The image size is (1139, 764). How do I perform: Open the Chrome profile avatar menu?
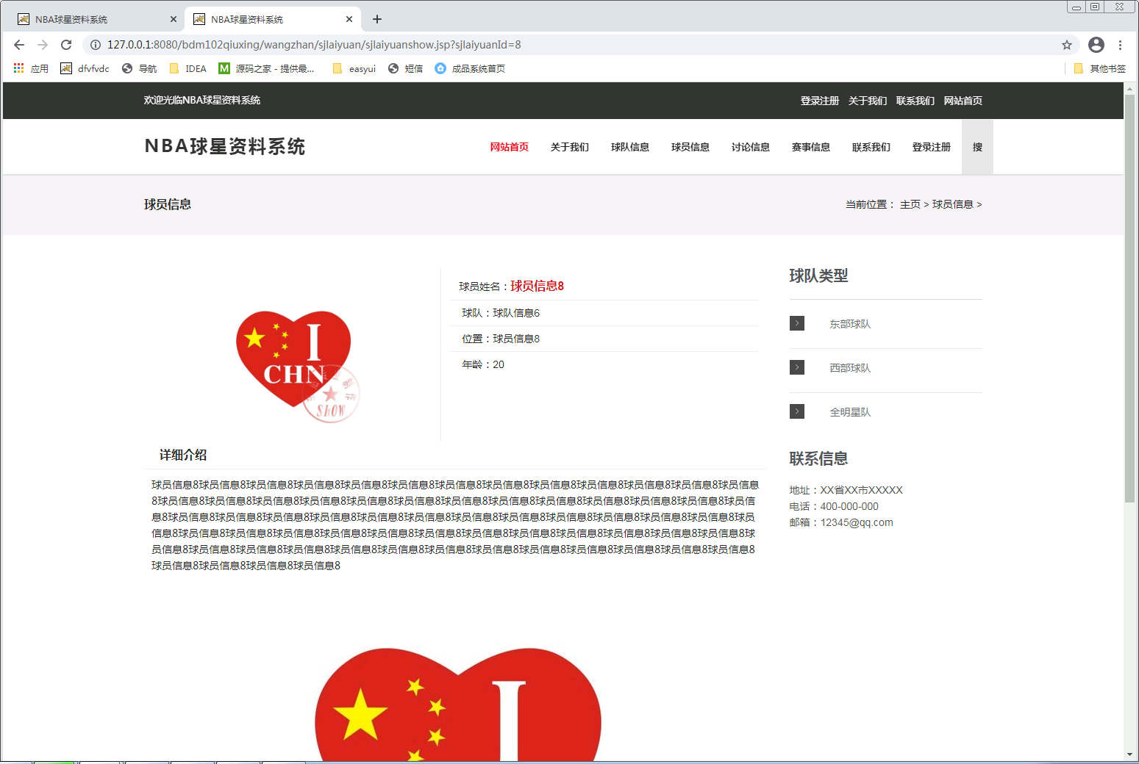point(1096,45)
